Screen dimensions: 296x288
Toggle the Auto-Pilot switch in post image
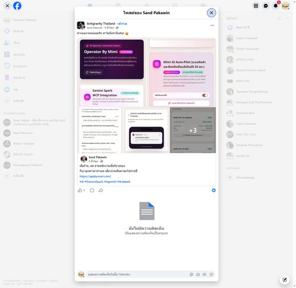[x=205, y=95]
